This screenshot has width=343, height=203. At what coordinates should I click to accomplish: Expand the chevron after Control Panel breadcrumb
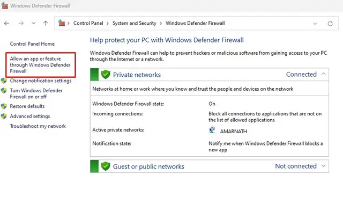pos(108,24)
